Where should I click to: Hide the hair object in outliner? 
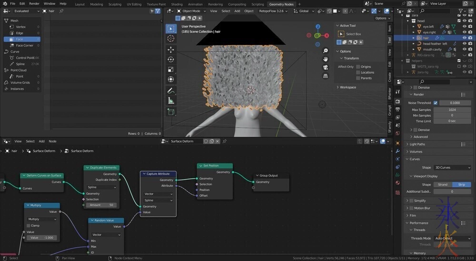click(465, 38)
